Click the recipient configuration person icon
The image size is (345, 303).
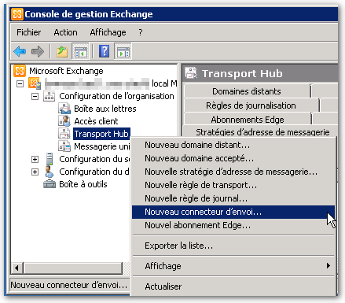click(x=49, y=172)
